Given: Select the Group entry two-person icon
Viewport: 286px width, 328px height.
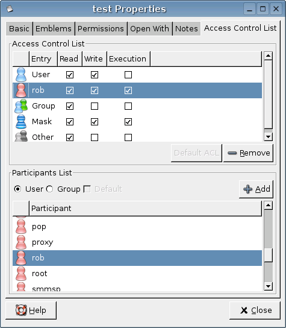Looking at the screenshot, I should pos(21,106).
